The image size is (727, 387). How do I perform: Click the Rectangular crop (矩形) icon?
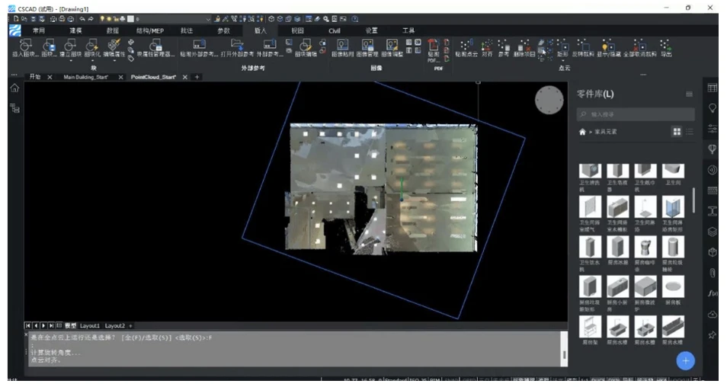point(563,46)
